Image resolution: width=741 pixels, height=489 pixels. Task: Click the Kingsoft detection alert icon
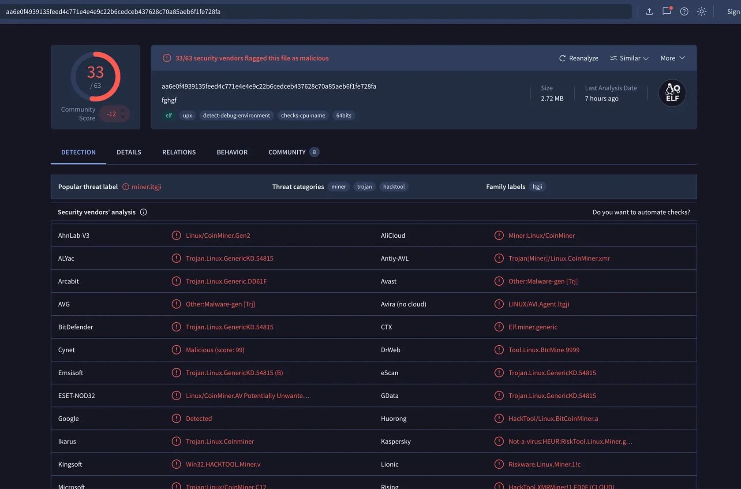[176, 464]
